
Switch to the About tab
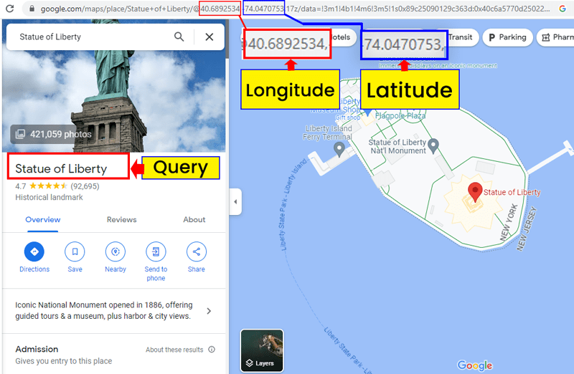pos(194,220)
